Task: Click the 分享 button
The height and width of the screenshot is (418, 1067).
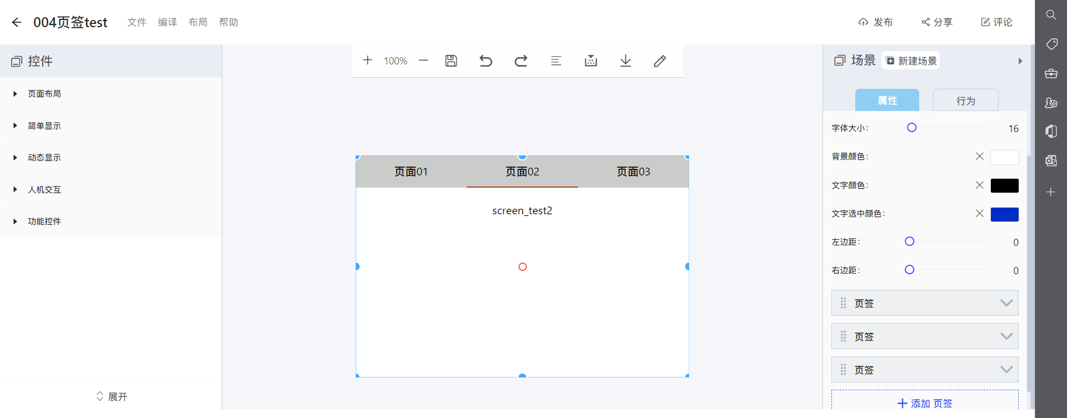Action: 937,22
